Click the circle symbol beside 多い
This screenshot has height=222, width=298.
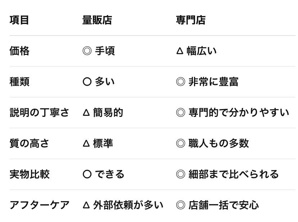[87, 82]
